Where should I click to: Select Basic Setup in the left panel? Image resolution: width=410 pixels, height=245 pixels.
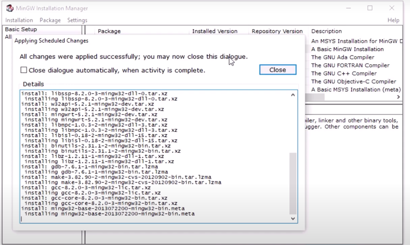point(21,30)
